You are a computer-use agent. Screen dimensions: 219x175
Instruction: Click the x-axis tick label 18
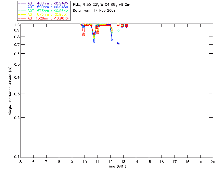[187, 162]
